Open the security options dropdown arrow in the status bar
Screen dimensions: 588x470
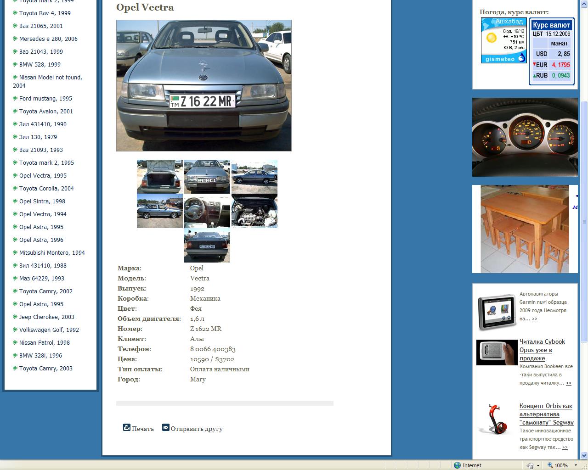tap(538, 465)
